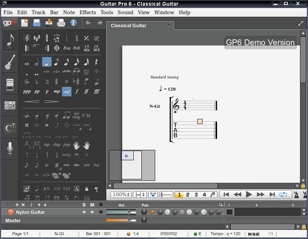Open the gp6 logo button
Image resolution: width=308 pixels, height=239 pixels.
point(9,23)
